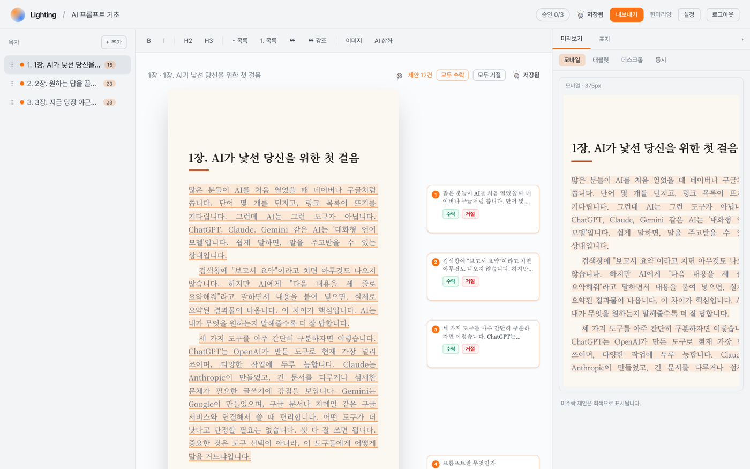Open 설정 settings

[x=689, y=15]
